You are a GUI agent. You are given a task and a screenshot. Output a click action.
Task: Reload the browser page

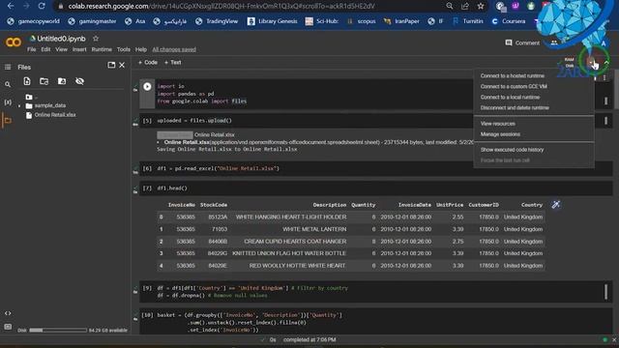tap(42, 6)
